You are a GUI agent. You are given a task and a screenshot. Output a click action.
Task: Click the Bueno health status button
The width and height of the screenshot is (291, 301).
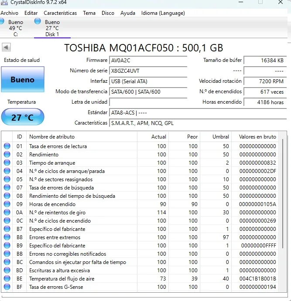tap(23, 79)
